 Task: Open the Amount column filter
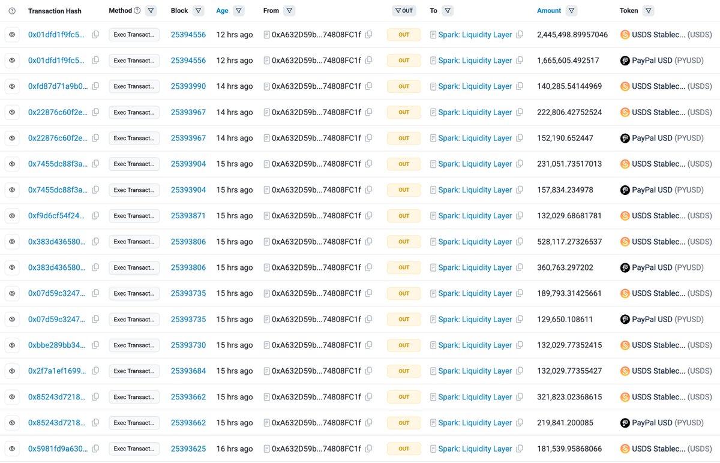[x=571, y=11]
